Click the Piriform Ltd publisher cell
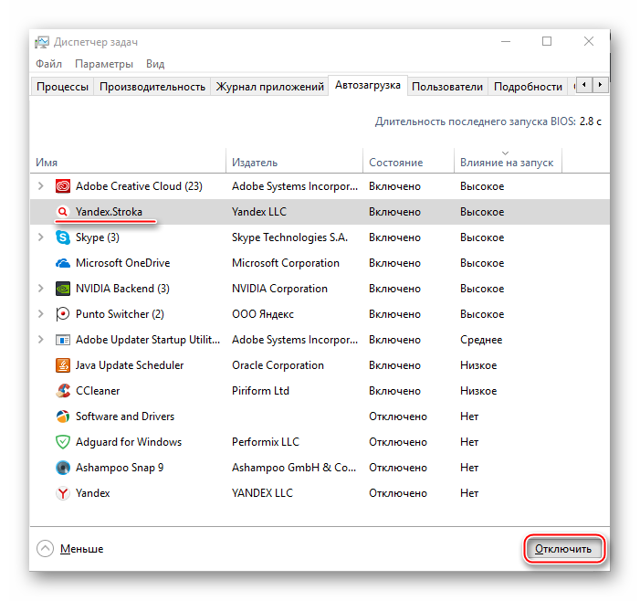Screen dimensions: 640x601 tap(260, 391)
